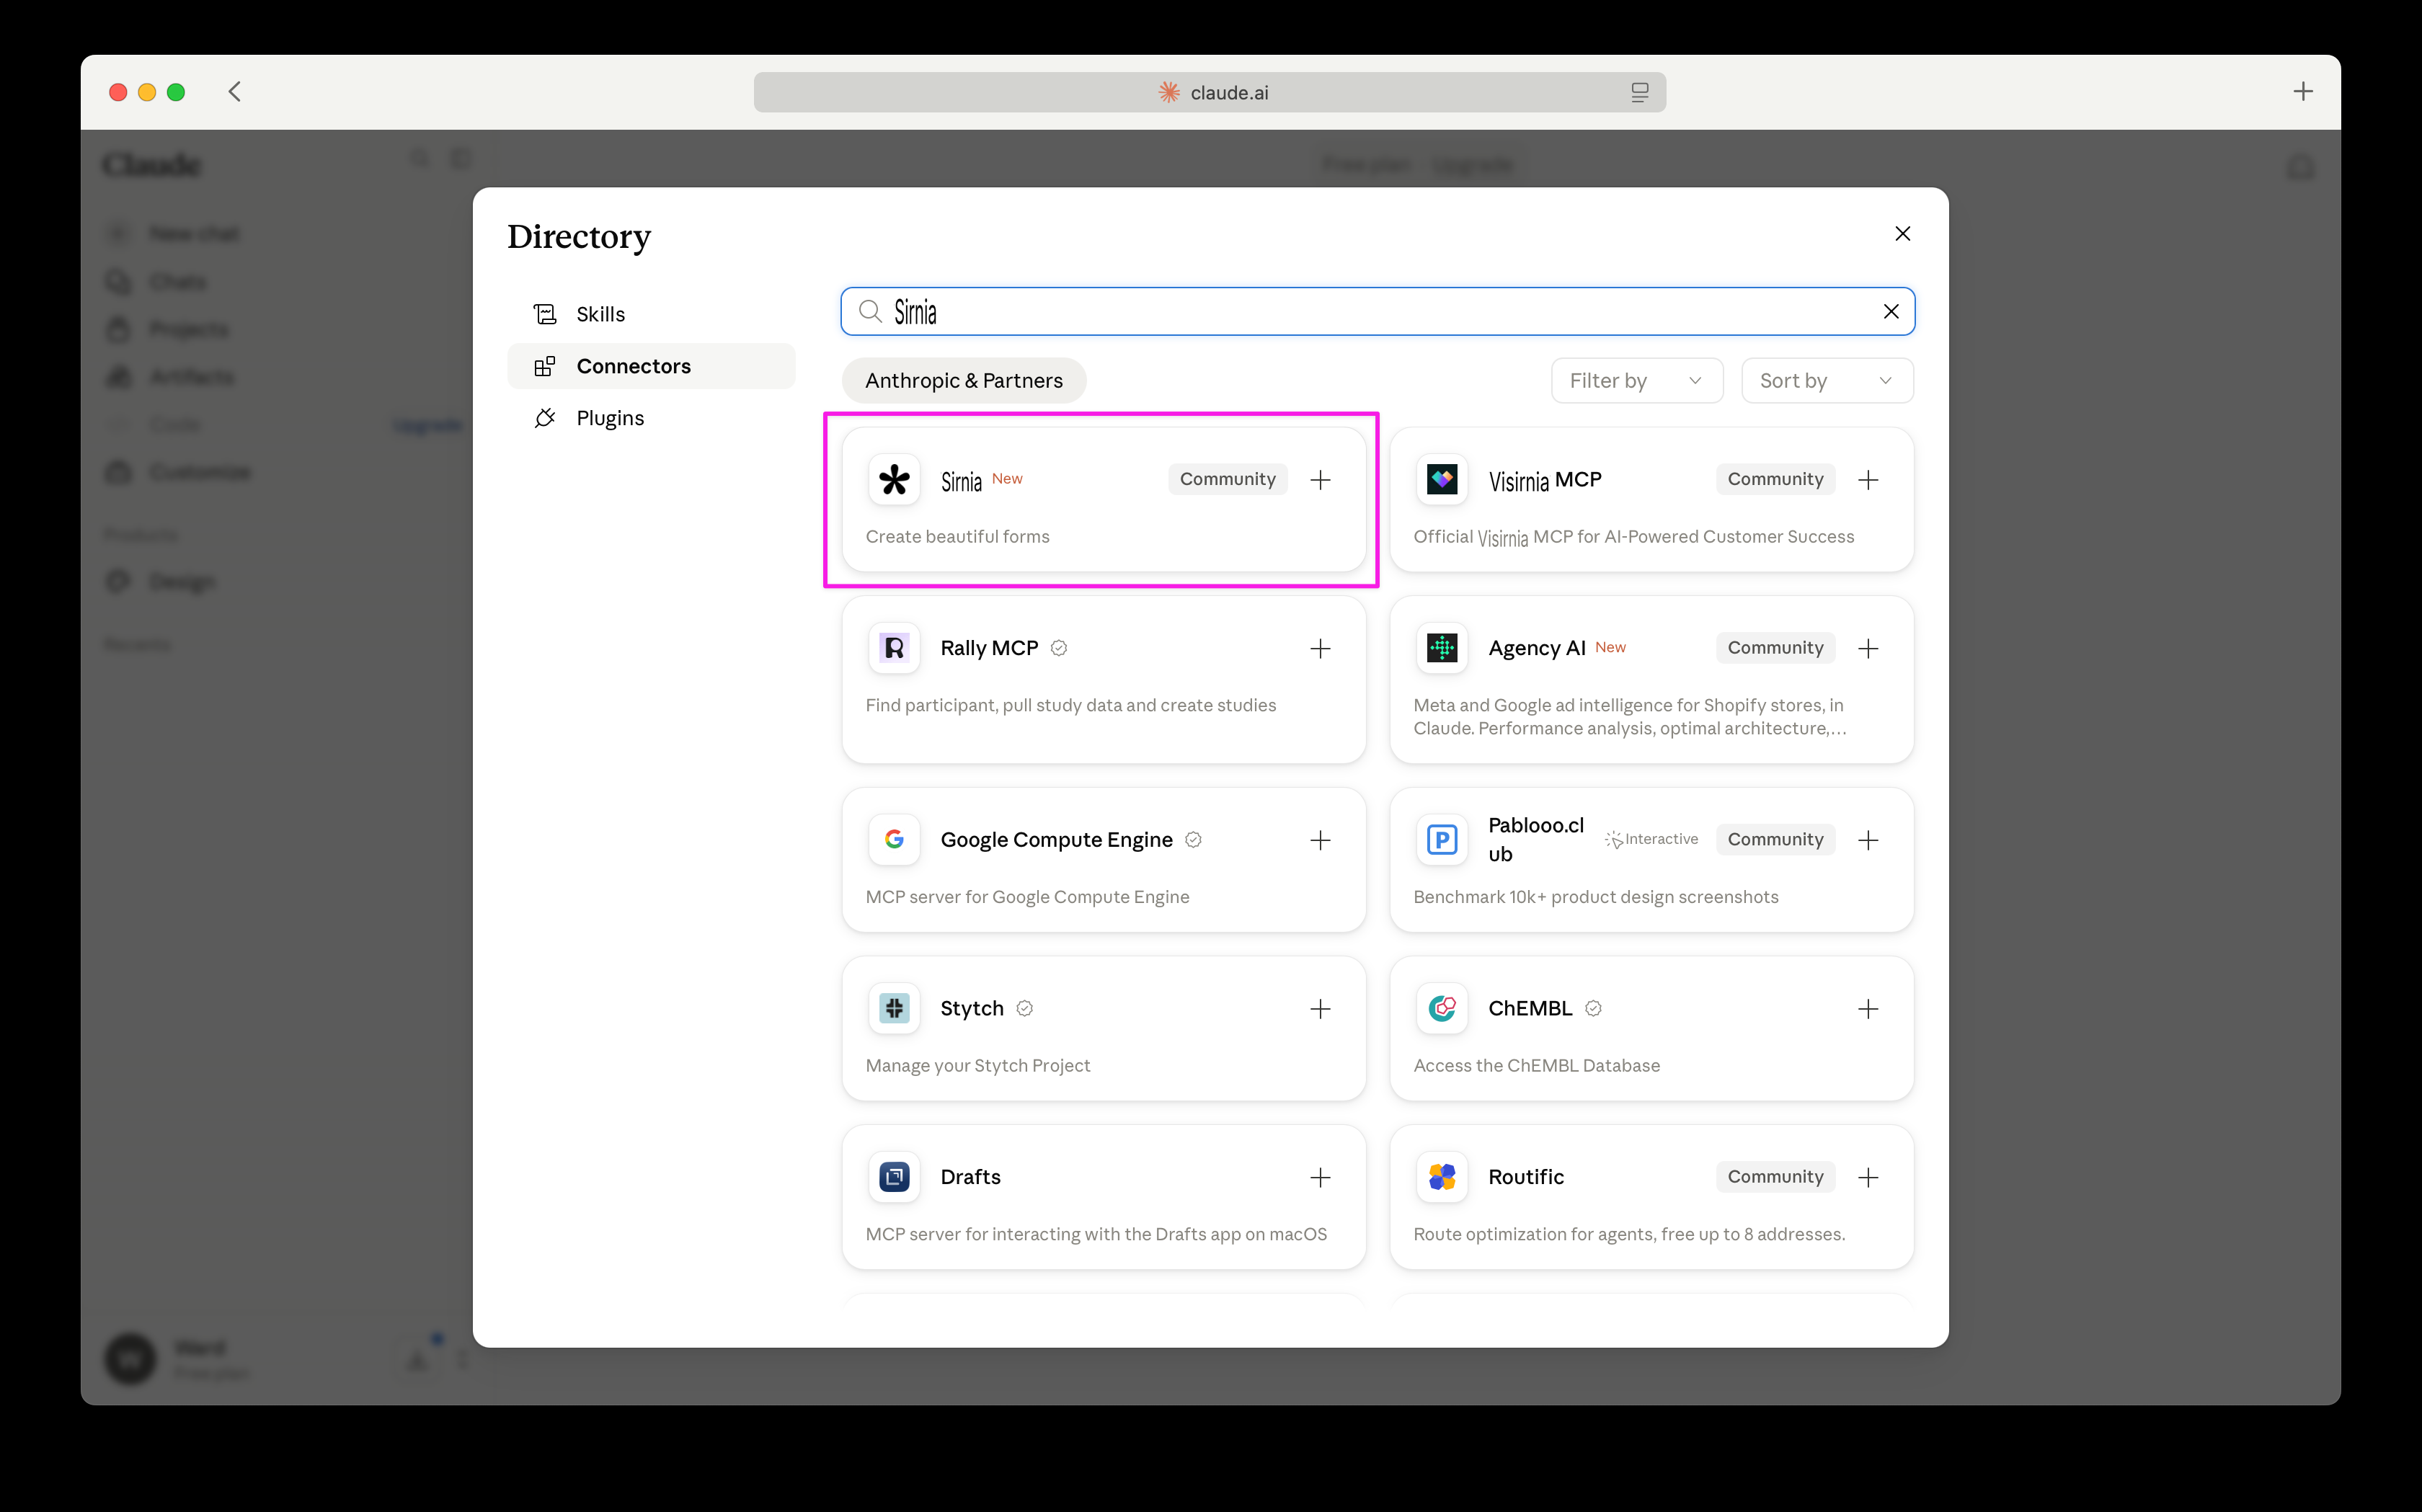
Task: Click the Stytch logo icon
Action: click(894, 1009)
